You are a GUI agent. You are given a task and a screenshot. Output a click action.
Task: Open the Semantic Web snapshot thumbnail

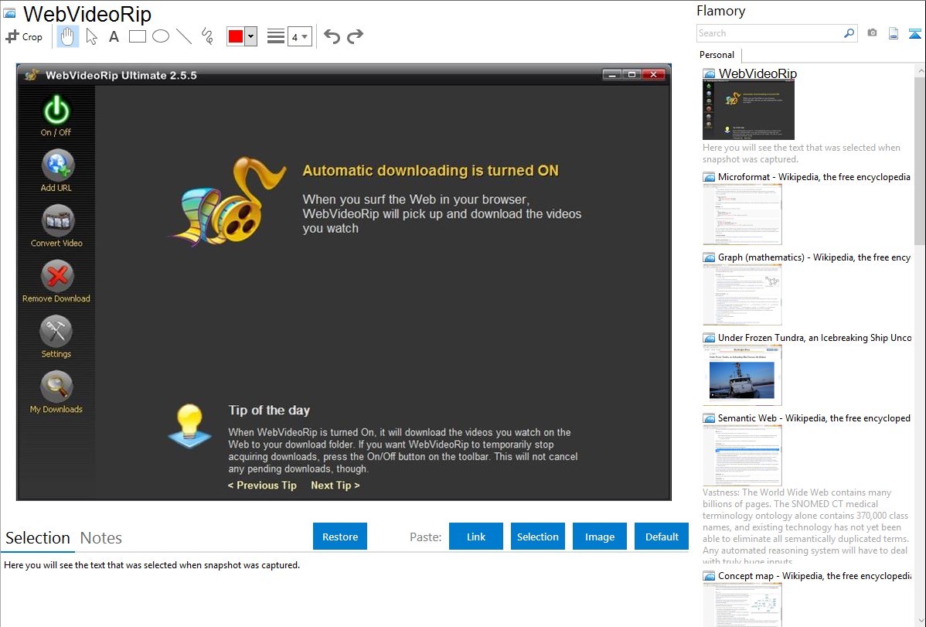click(x=742, y=455)
